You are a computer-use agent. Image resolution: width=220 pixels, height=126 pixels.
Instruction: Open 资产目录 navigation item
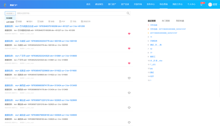pos(125,4)
